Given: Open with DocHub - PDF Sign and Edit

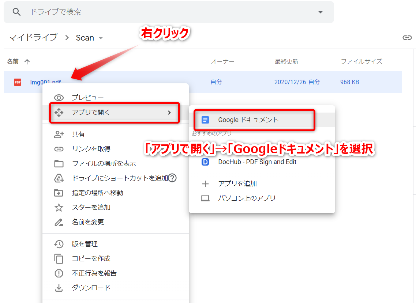Looking at the screenshot, I should click(262, 162).
